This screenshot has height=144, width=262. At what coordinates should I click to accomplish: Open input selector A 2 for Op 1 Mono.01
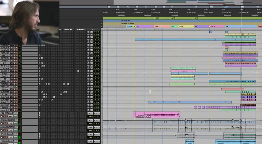[90, 113]
